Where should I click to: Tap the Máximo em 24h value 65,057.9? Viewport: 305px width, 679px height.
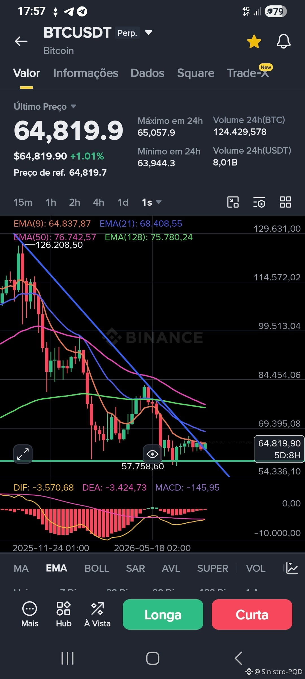[156, 132]
